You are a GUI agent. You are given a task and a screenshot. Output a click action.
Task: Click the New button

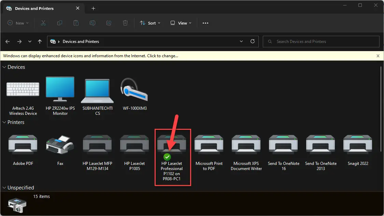[x=18, y=23]
